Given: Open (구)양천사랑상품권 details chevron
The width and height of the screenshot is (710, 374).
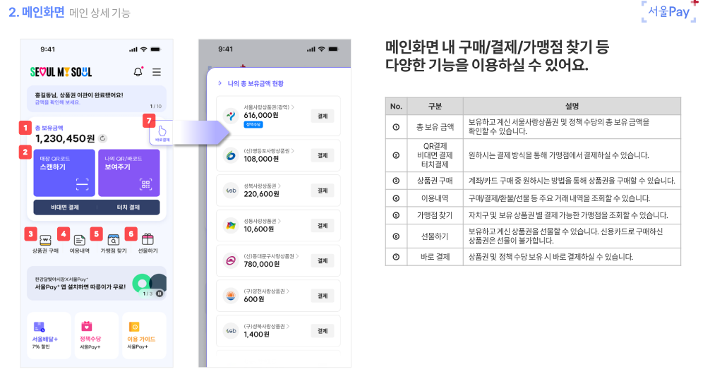Looking at the screenshot, I should (288, 291).
